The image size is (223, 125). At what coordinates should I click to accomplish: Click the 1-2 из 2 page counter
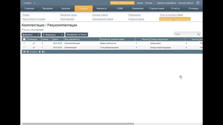coord(34,52)
